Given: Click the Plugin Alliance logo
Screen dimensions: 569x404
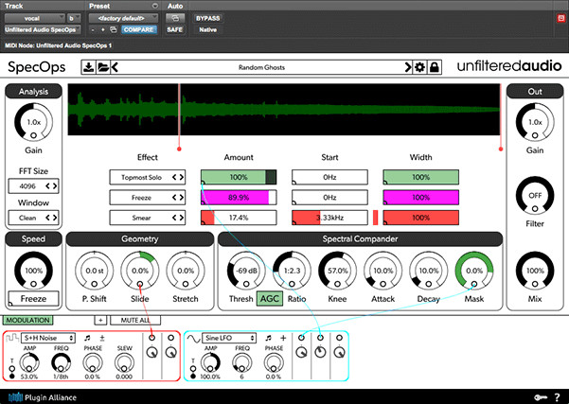Looking at the screenshot, I should 42,397.
